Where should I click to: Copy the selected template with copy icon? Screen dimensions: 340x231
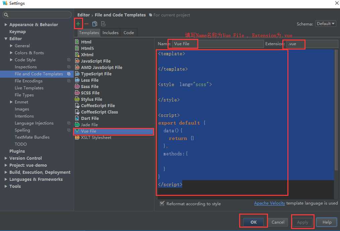pos(95,24)
